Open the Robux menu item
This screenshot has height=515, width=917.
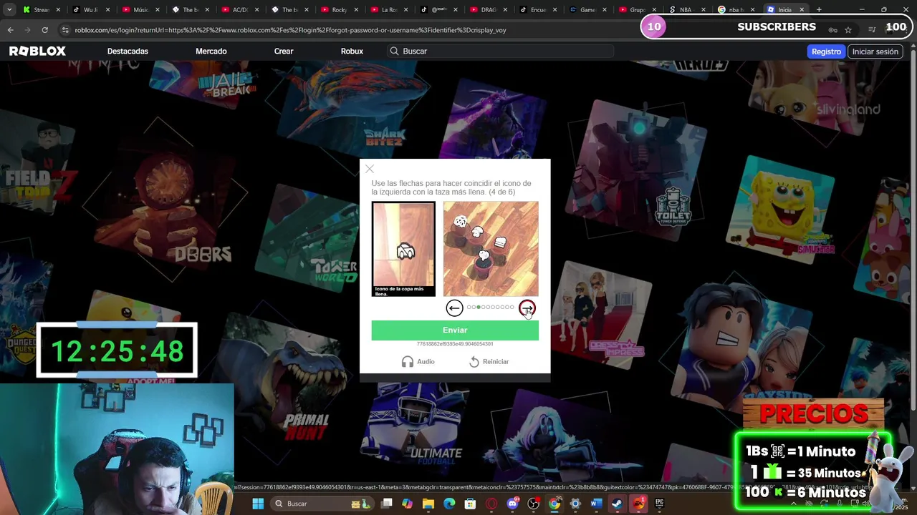352,51
